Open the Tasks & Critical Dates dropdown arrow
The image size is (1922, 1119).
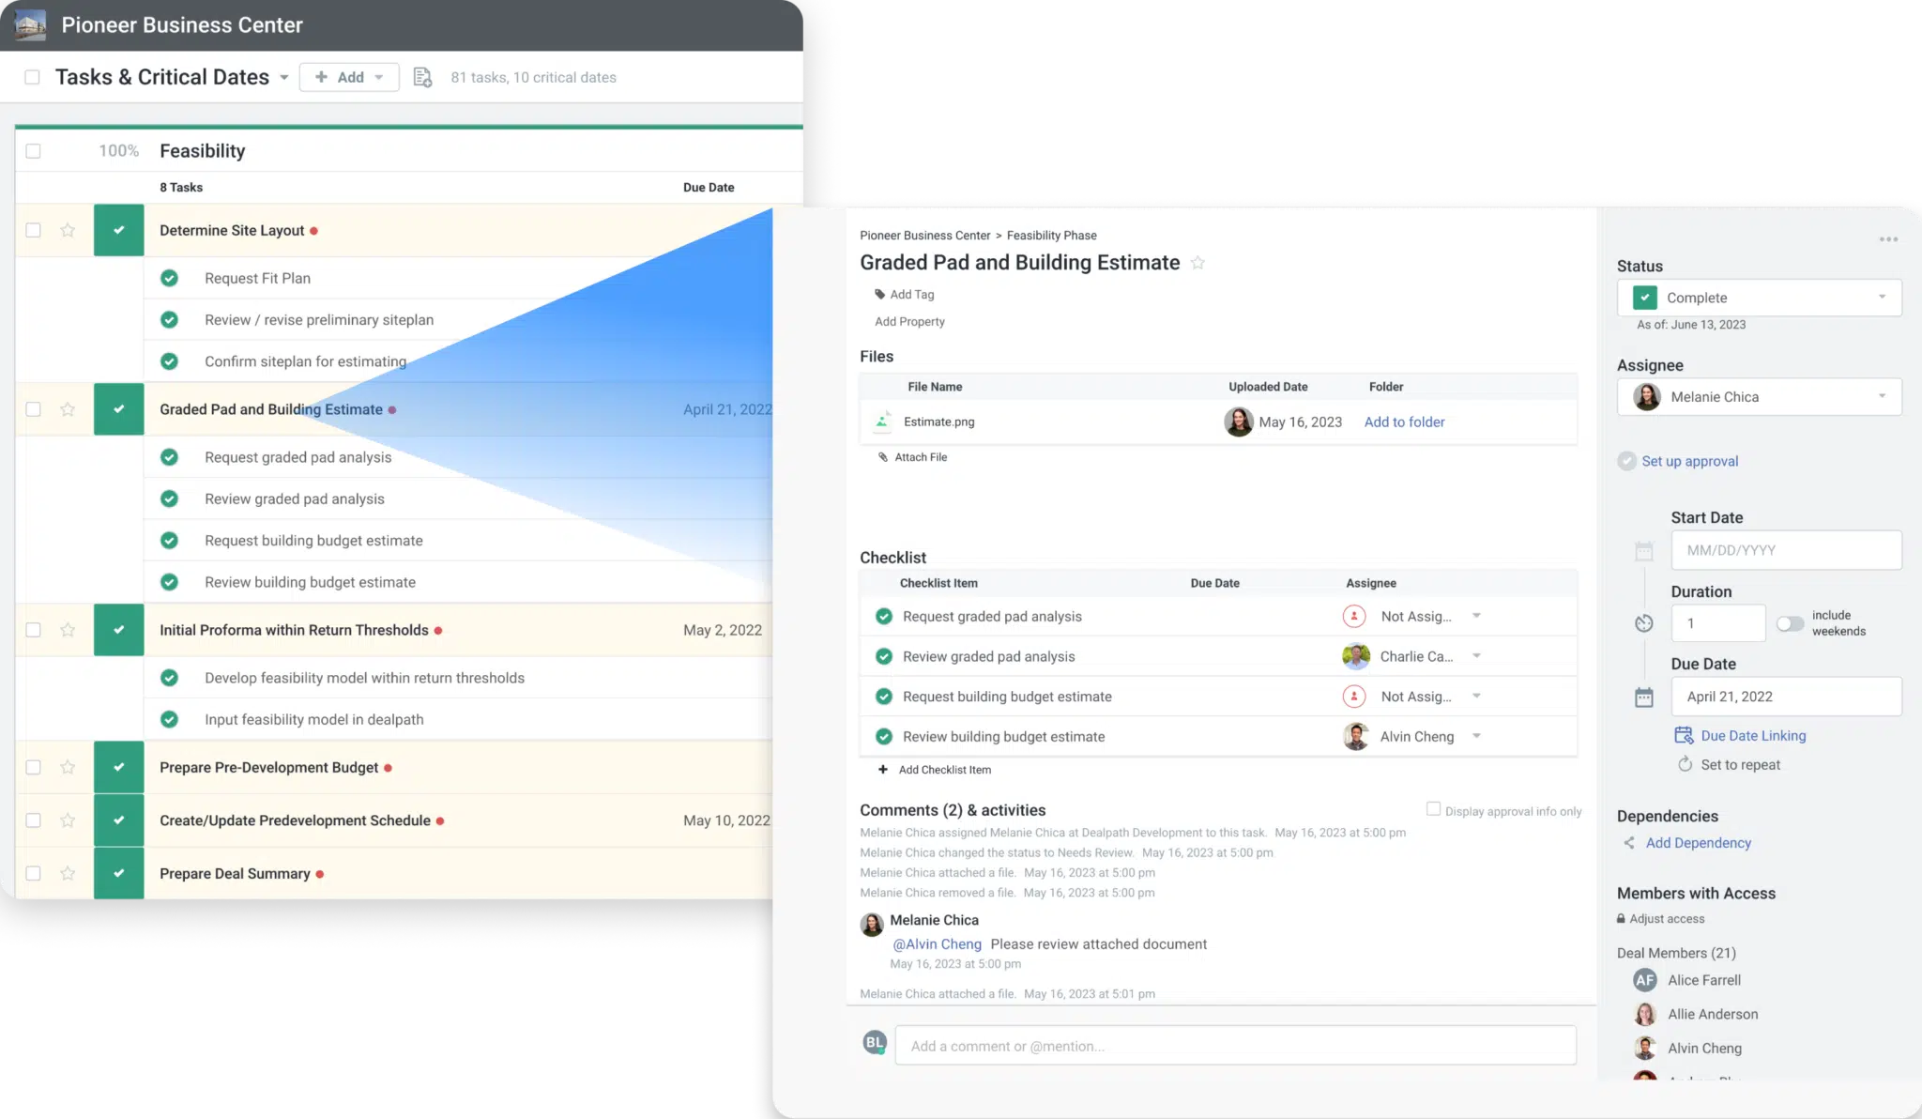283,78
